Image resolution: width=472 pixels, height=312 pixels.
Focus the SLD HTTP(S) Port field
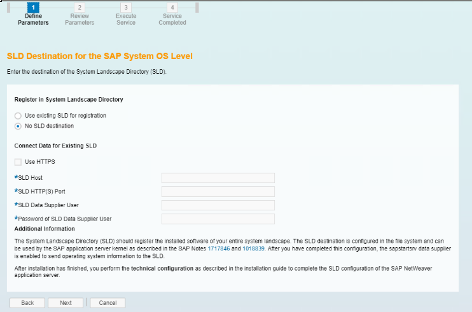point(218,192)
